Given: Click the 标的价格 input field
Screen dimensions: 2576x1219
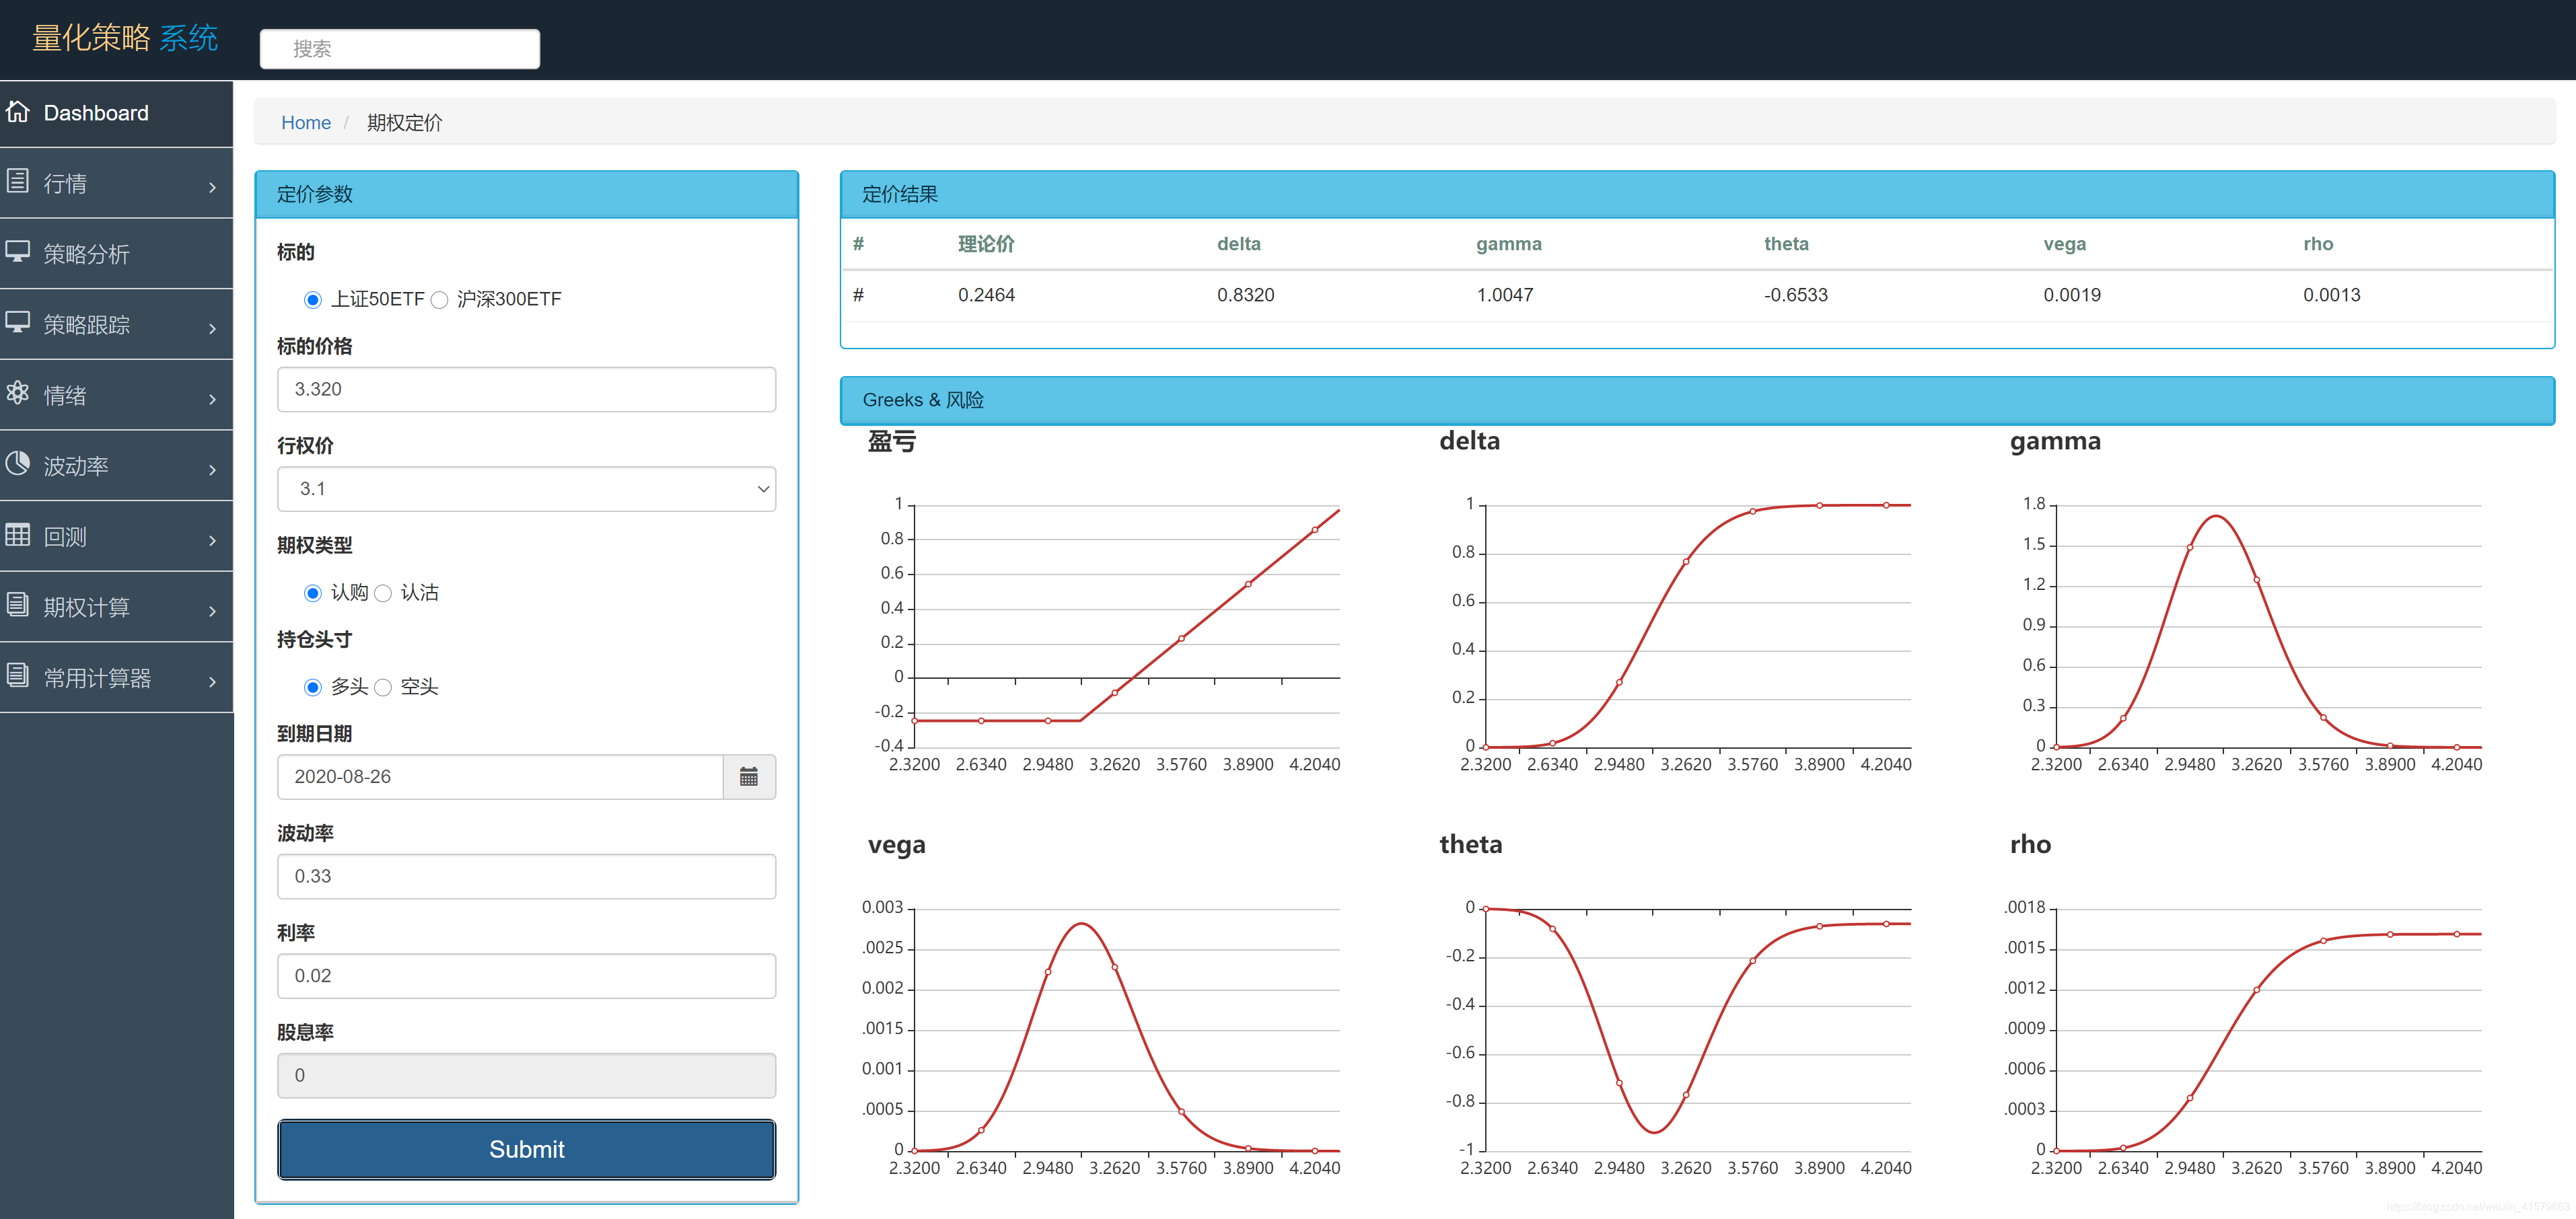Looking at the screenshot, I should [x=526, y=389].
